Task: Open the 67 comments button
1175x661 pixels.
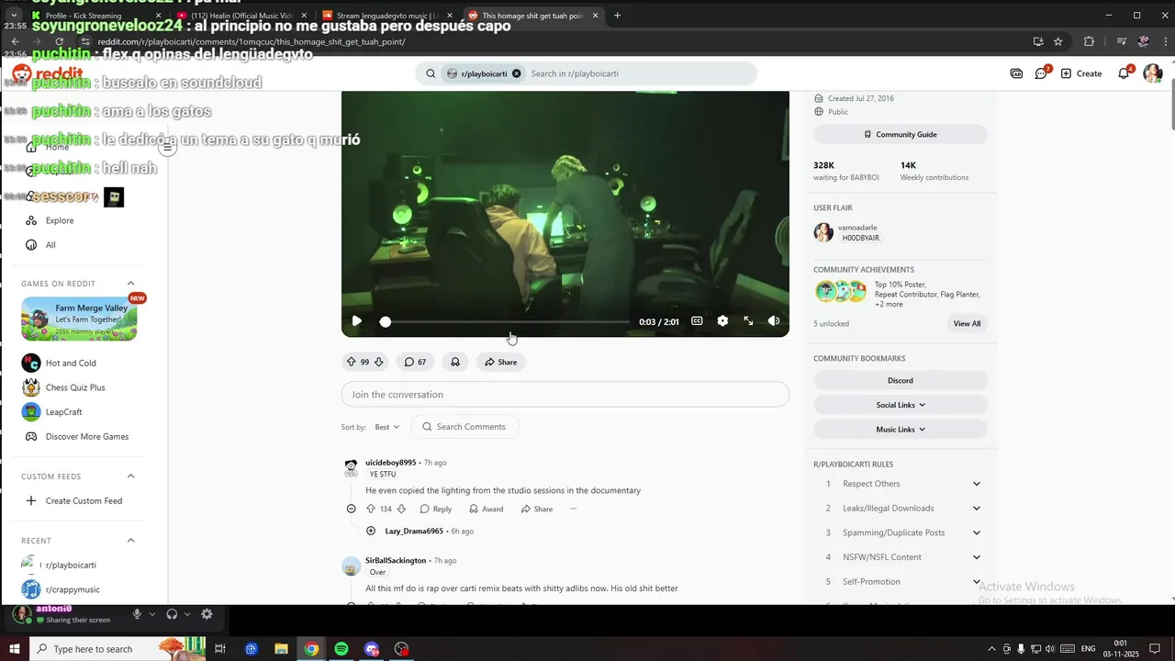Action: click(x=416, y=362)
